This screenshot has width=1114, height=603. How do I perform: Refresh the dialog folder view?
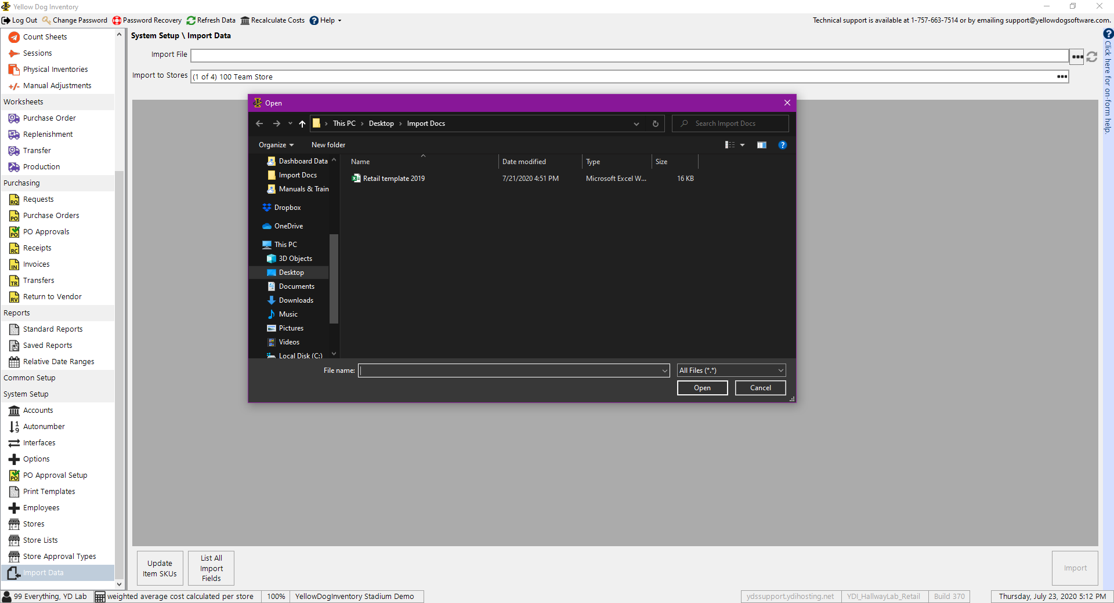(655, 123)
